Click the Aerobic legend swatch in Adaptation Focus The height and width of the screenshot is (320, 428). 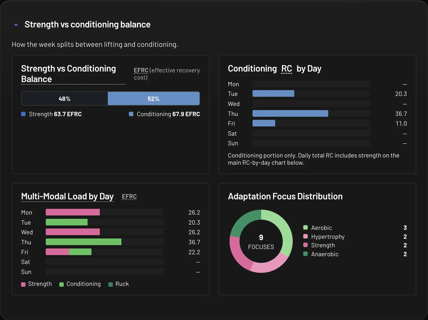coord(305,228)
